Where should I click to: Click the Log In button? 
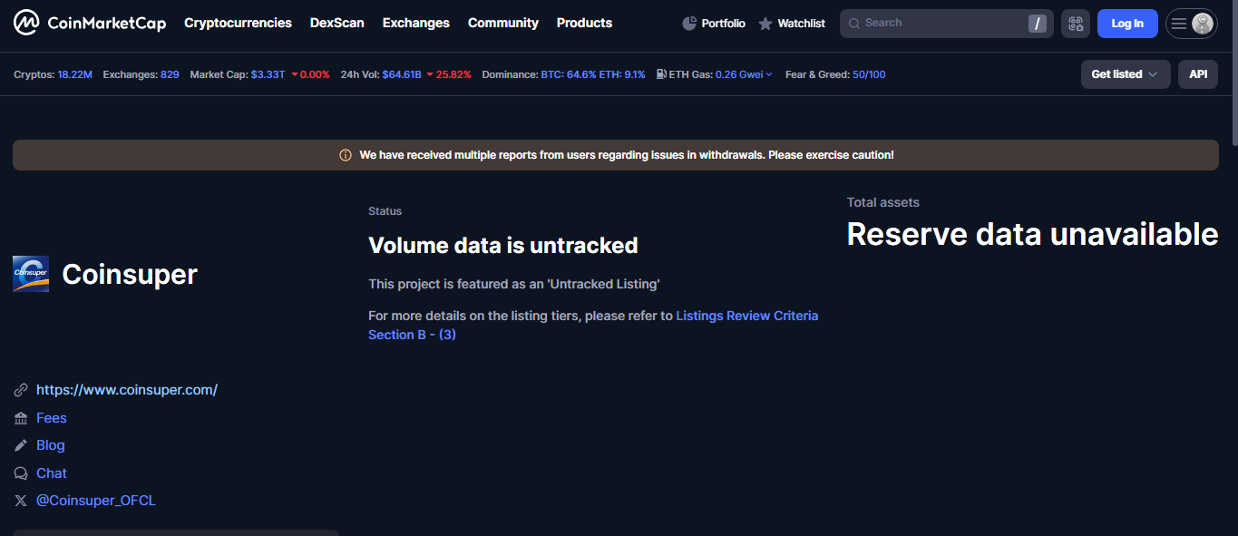(x=1127, y=24)
